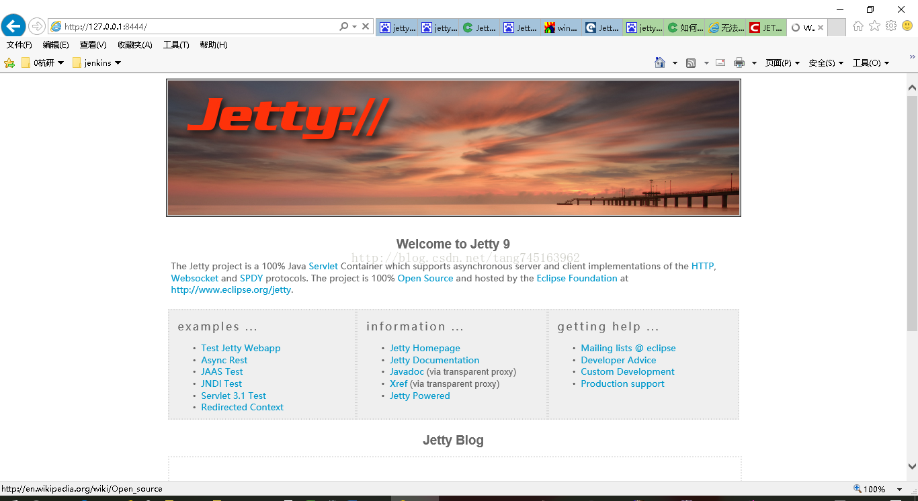Viewport: 918px width, 501px height.
Task: Open the 编辑(E) menu
Action: (x=56, y=45)
